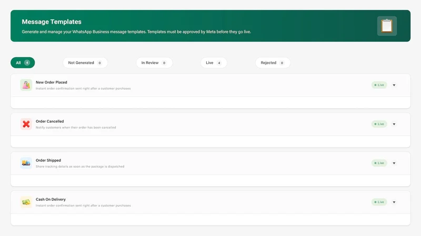Click 'Share tracking details as soon as' description
421x236 pixels.
[80, 166]
